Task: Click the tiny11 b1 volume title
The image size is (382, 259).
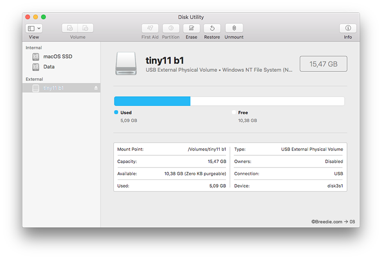Action: pos(165,60)
